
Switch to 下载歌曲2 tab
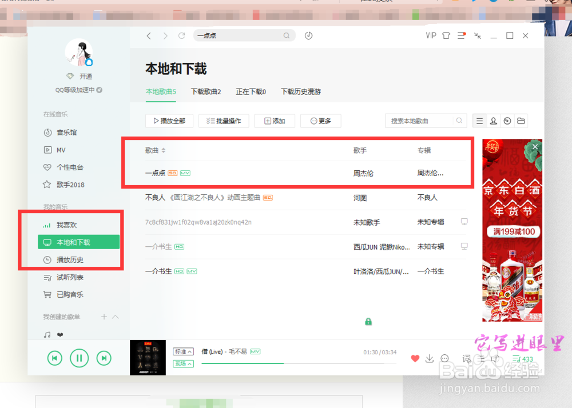[206, 92]
